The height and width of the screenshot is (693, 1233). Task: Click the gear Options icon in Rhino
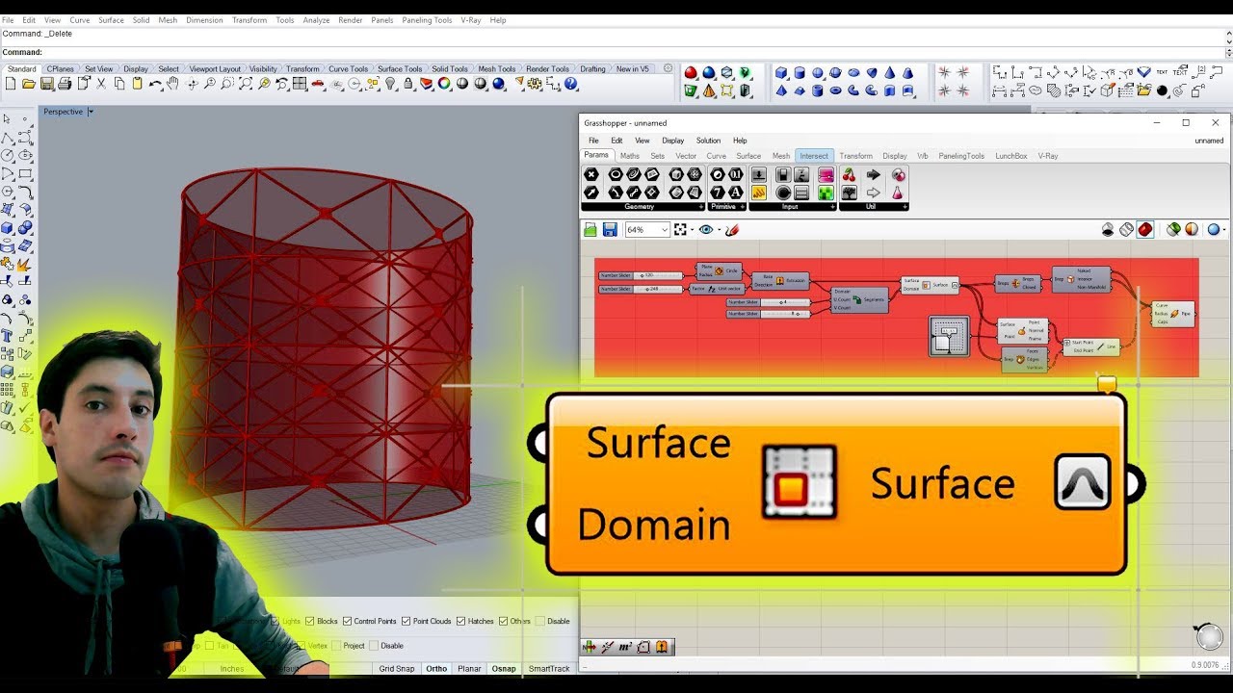[x=534, y=84]
